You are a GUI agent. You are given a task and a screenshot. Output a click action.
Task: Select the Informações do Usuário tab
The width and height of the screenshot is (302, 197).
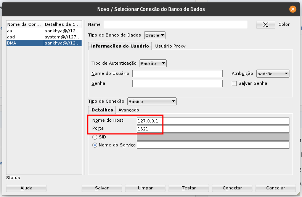click(x=120, y=46)
